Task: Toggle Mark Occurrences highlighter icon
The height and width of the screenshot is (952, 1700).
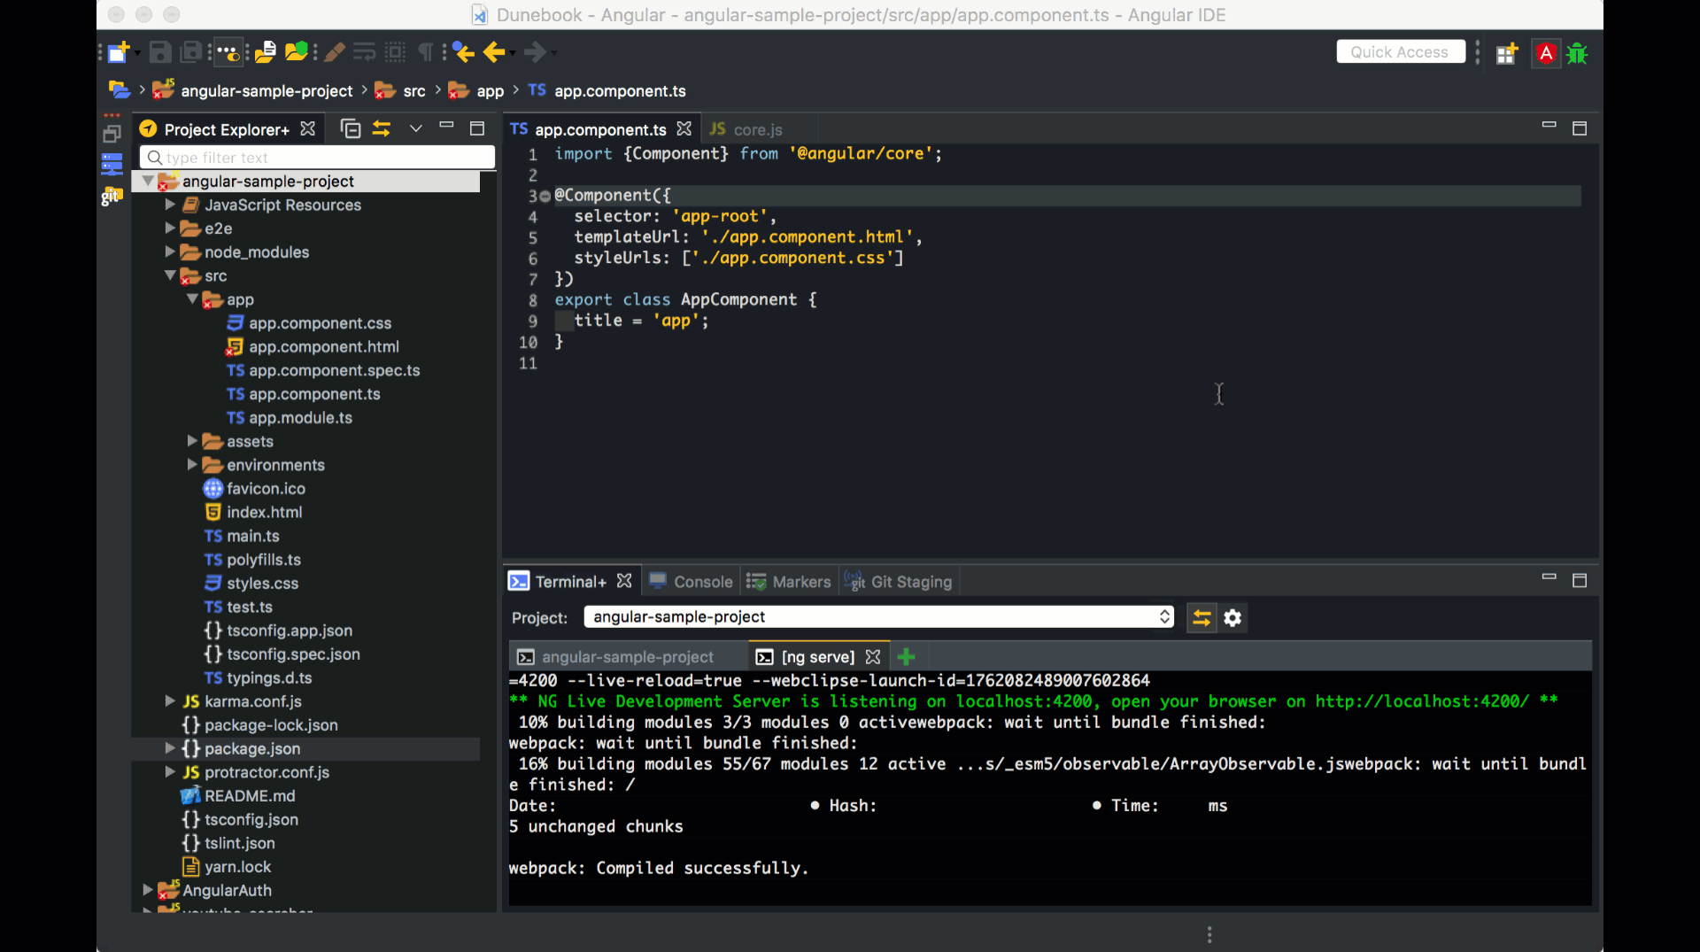Action: coord(335,53)
